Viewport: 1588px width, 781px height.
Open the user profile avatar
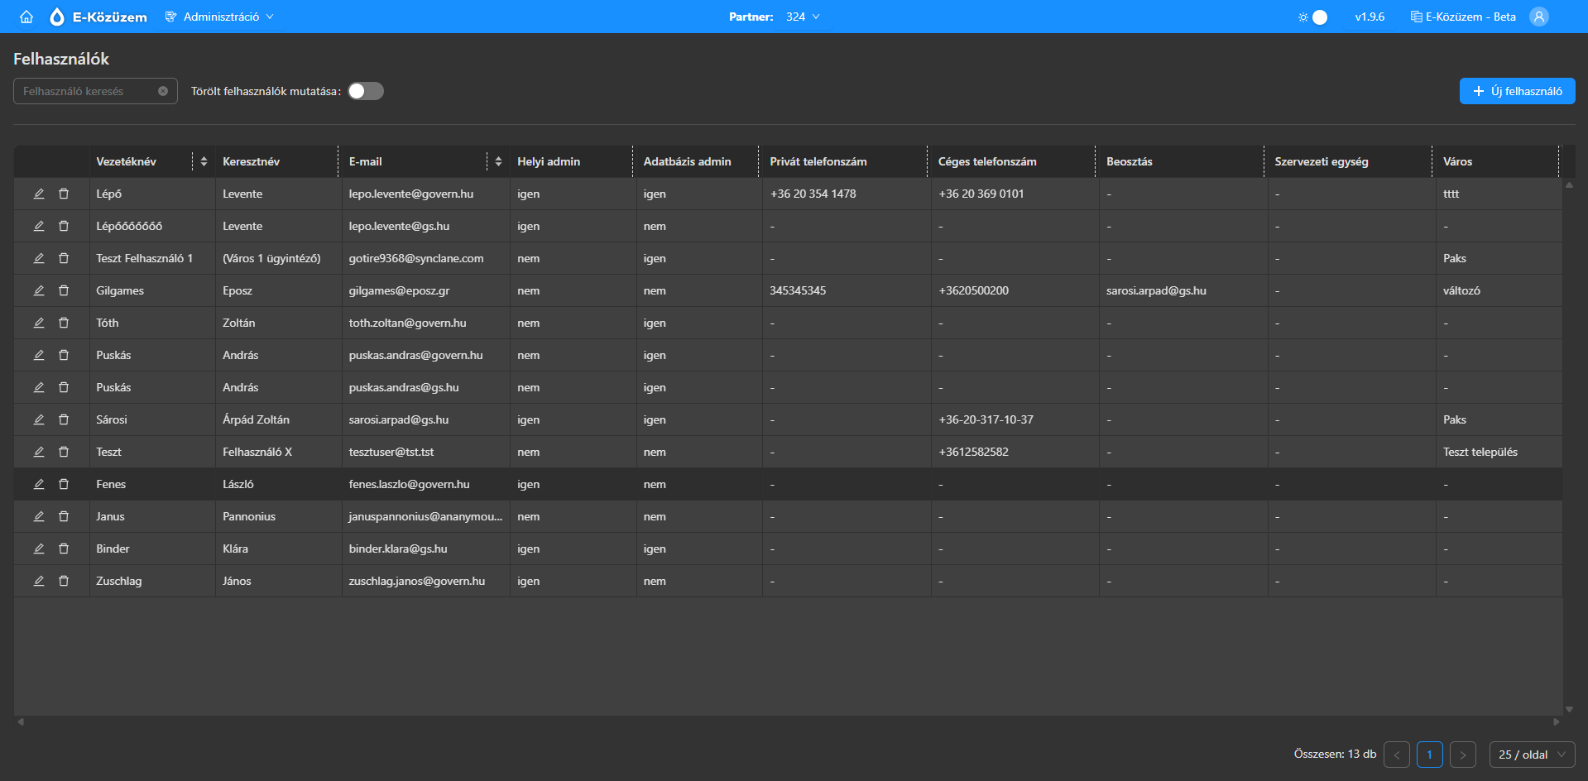(x=1538, y=17)
